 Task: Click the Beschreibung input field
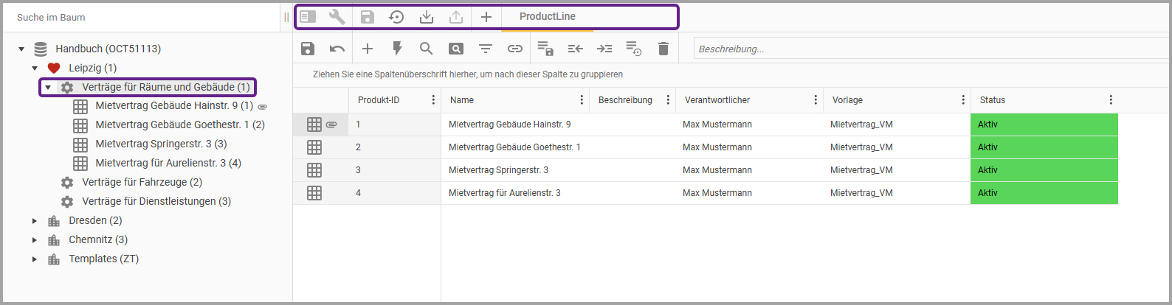tap(930, 49)
